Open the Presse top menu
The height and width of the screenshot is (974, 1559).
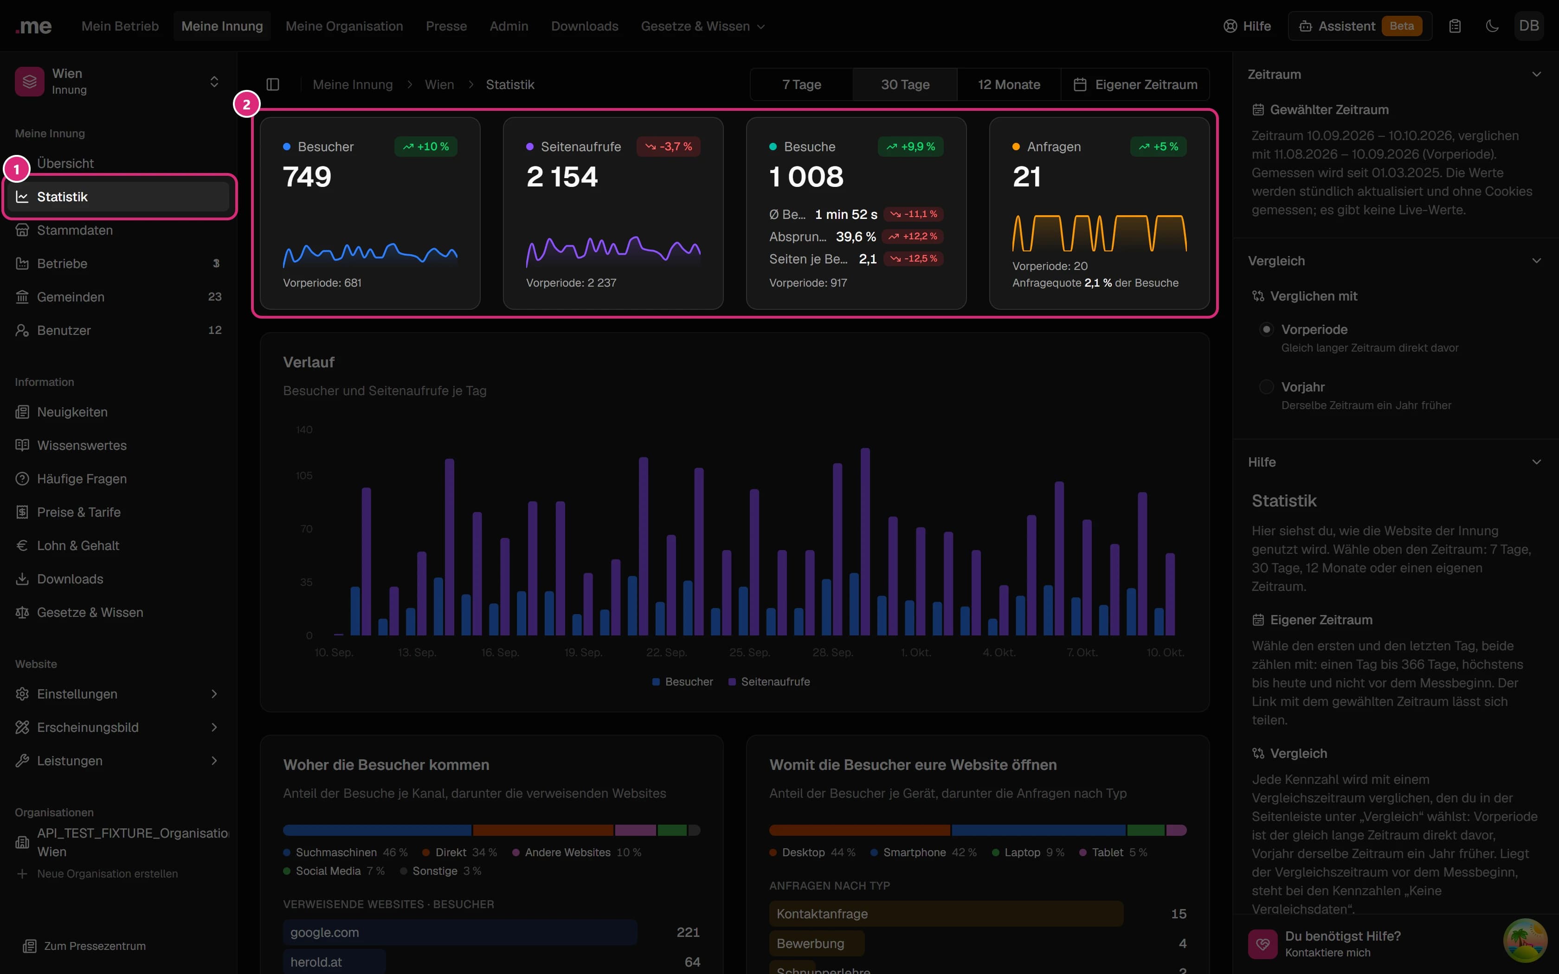446,26
